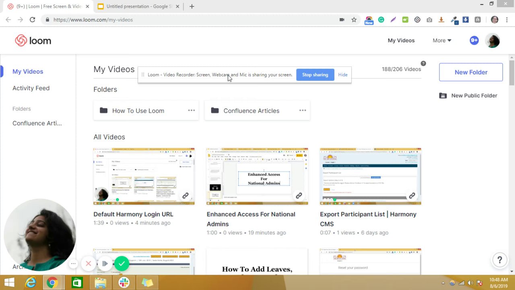515x290 pixels.
Task: Reload the current page
Action: [32, 19]
